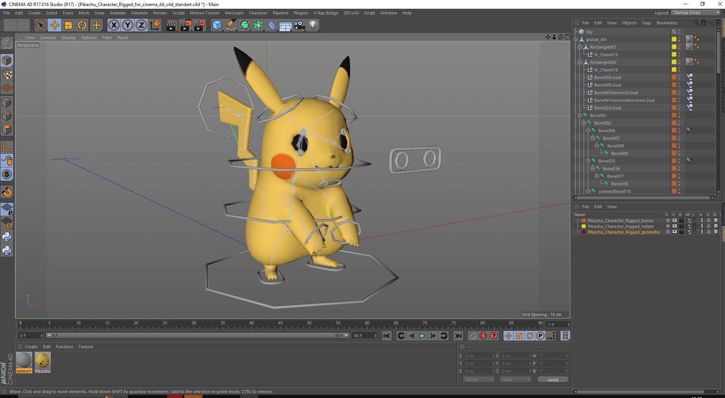The width and height of the screenshot is (725, 398).
Task: Play the animation forward
Action: click(422, 336)
